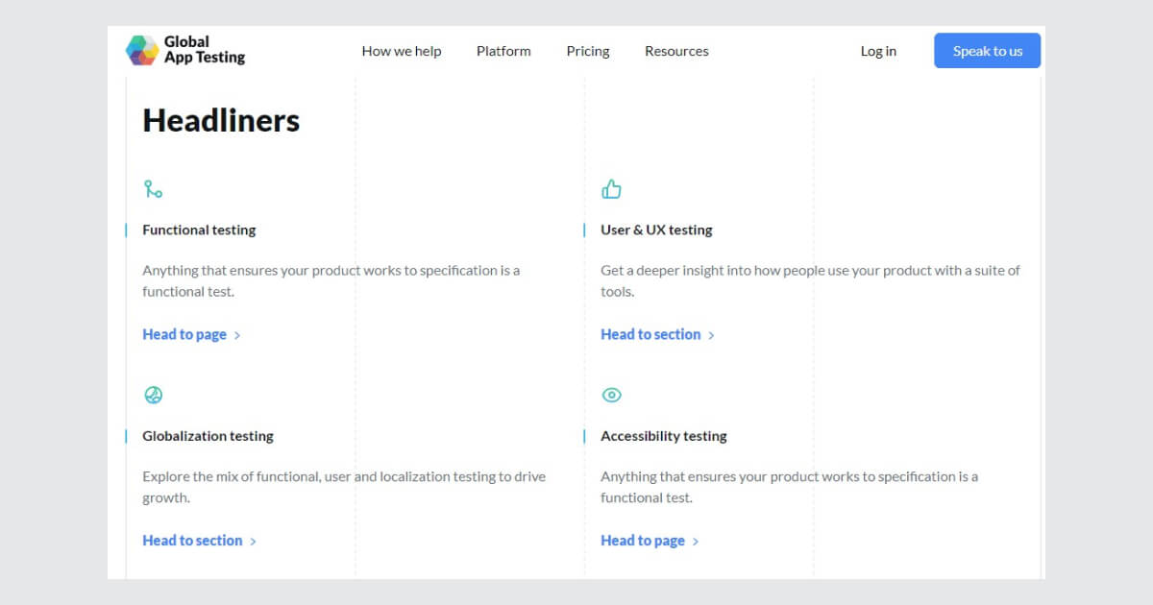Follow Head to section under Globalization testing
The image size is (1153, 605).
coord(192,541)
